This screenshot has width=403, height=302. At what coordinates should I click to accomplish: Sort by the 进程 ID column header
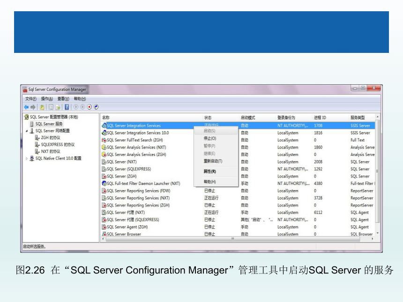pos(331,118)
